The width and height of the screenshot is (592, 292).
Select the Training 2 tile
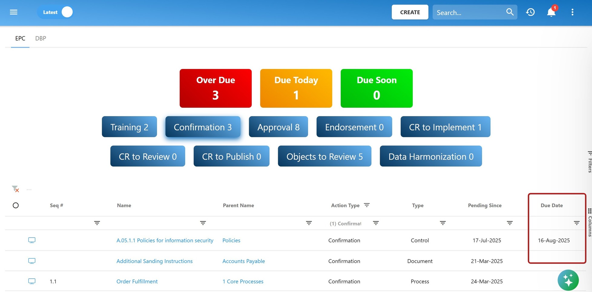129,127
